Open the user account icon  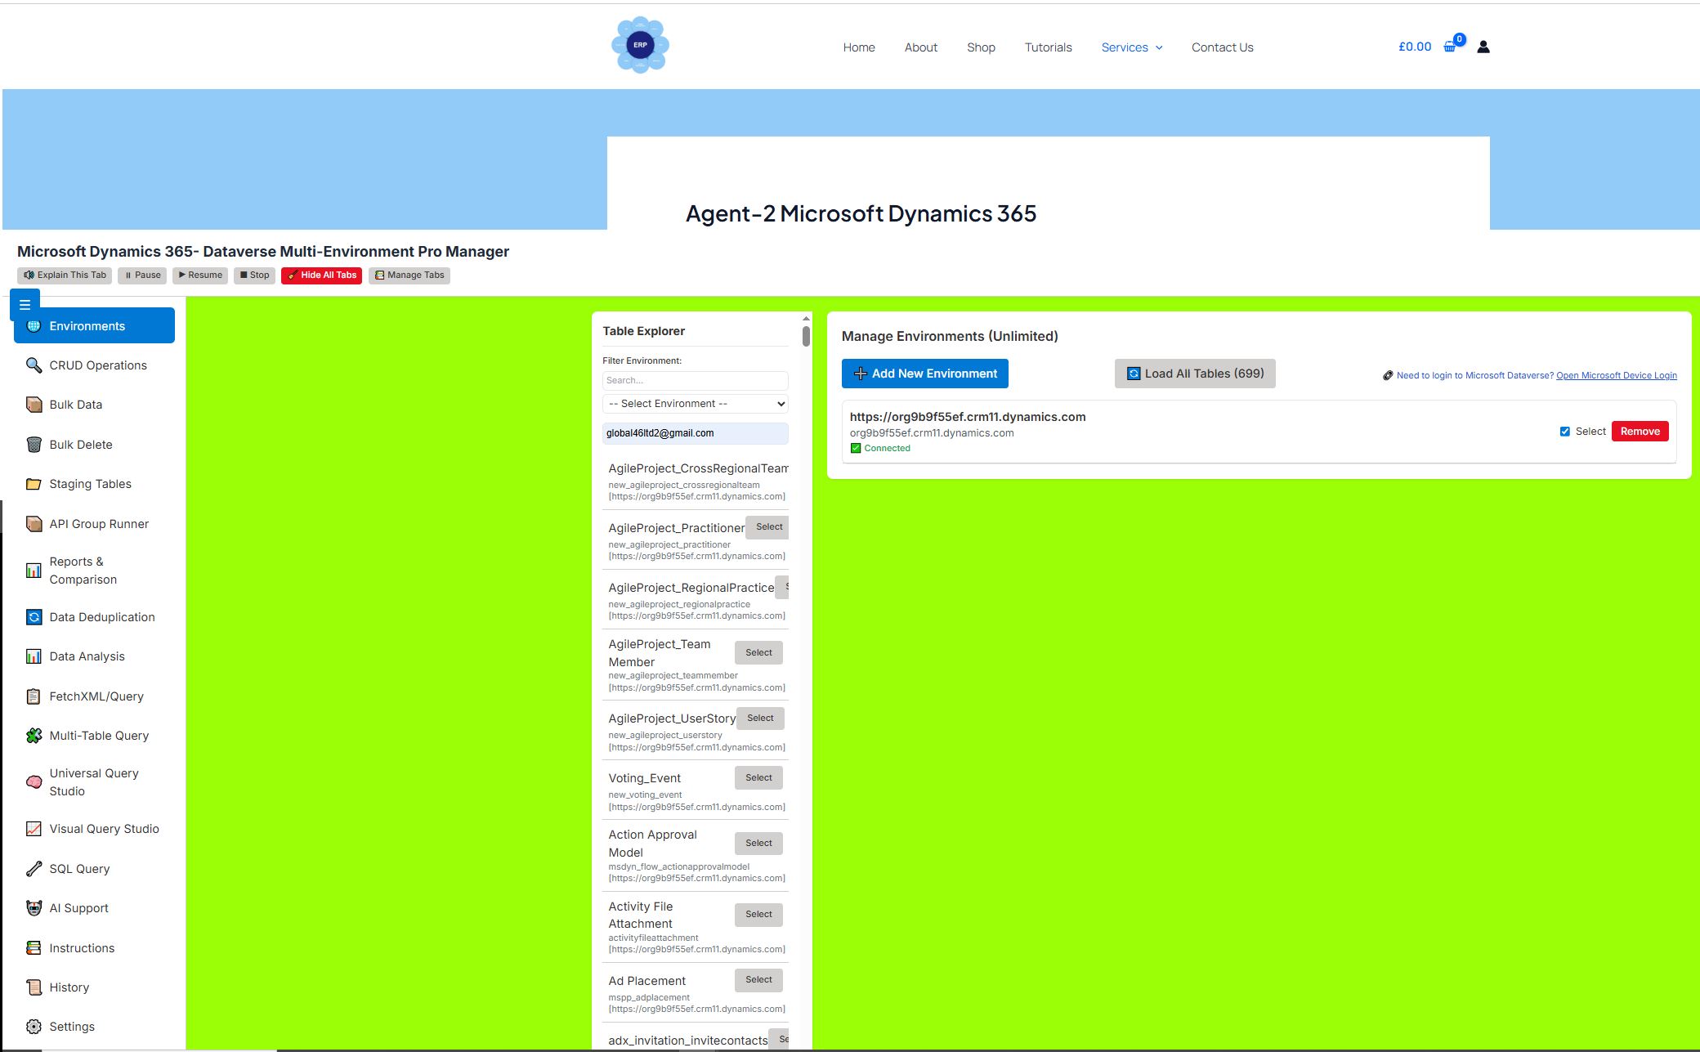[1483, 47]
